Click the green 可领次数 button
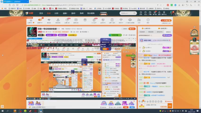 click(115, 35)
